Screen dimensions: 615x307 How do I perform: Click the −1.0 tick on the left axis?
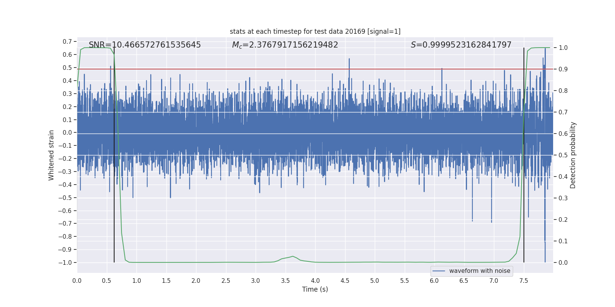[x=65, y=262]
